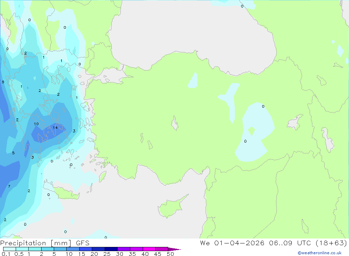Viewport: 349px width, 256px height.
Task: Click the 0.5–1 mm legend color swatch
Action: coord(22,249)
